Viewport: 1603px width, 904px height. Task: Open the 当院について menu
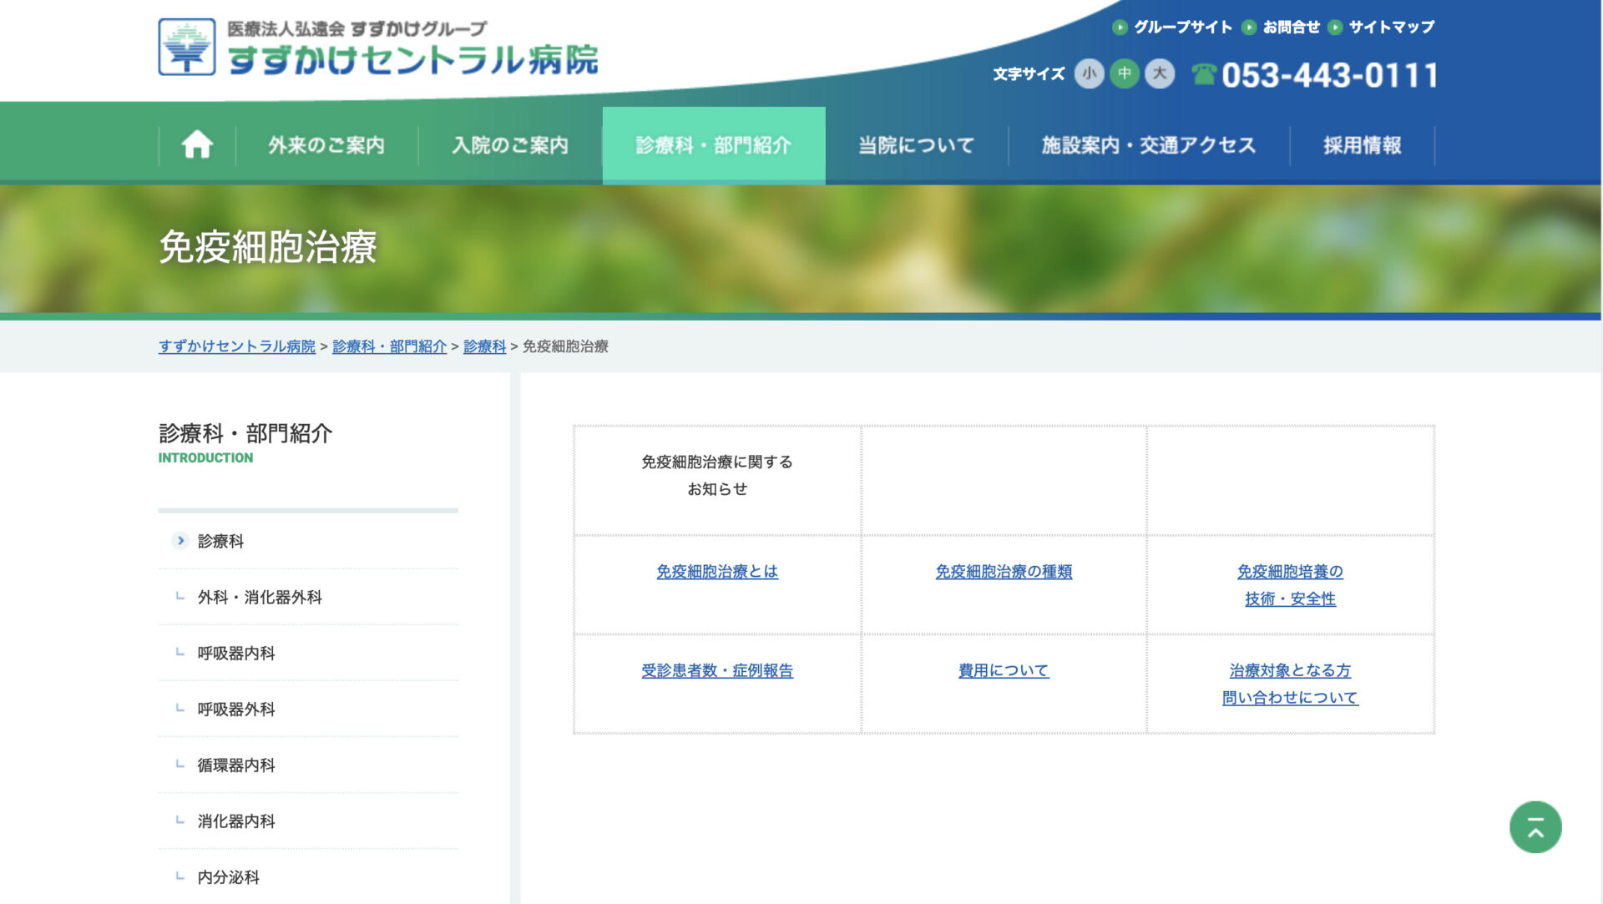point(917,145)
